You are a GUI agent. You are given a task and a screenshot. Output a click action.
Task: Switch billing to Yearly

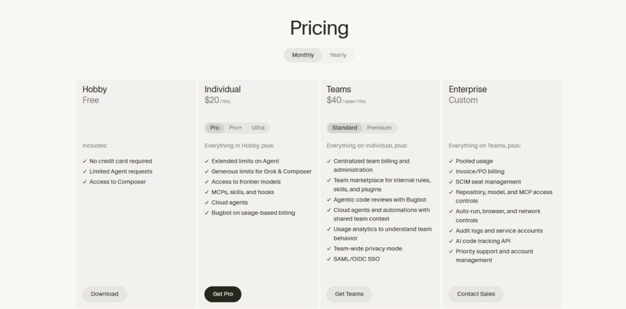pyautogui.click(x=337, y=55)
